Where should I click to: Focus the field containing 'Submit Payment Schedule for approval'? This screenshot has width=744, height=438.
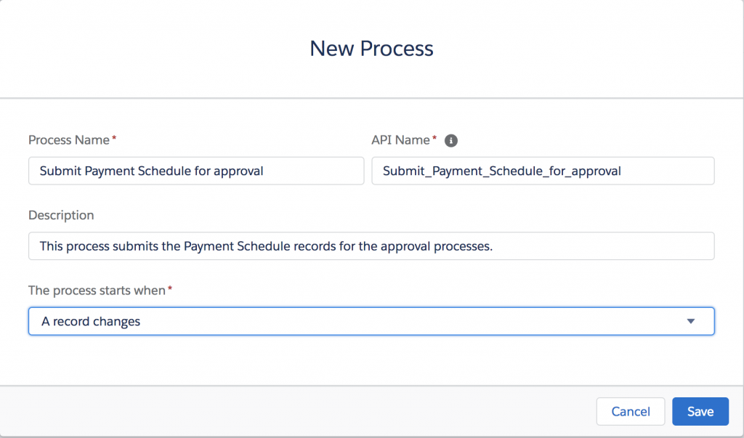pyautogui.click(x=196, y=171)
